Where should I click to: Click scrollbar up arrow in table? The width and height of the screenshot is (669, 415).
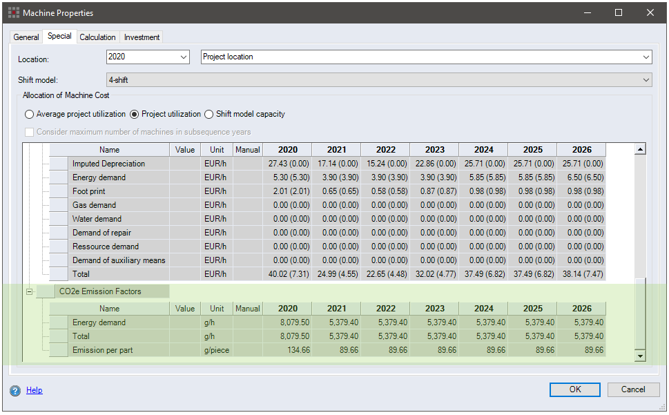coord(640,149)
